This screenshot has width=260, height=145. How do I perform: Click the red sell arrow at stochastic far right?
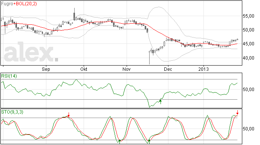[237, 112]
